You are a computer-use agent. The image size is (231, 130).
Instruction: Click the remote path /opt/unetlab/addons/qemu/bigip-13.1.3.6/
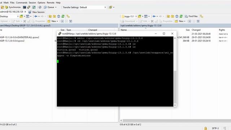(x=141, y=26)
